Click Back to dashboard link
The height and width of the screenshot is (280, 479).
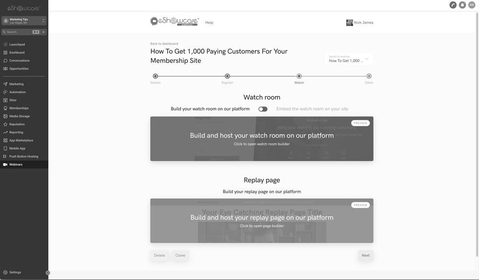(x=164, y=44)
